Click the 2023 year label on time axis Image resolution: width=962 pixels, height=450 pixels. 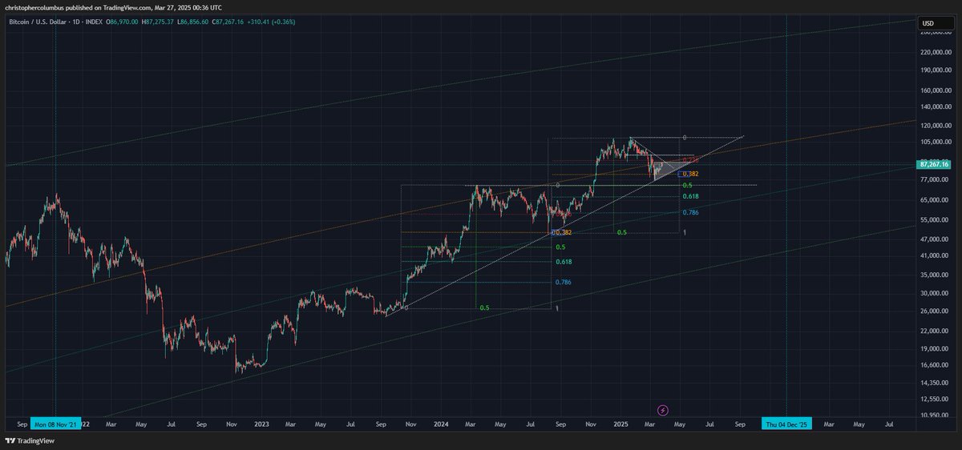point(262,424)
